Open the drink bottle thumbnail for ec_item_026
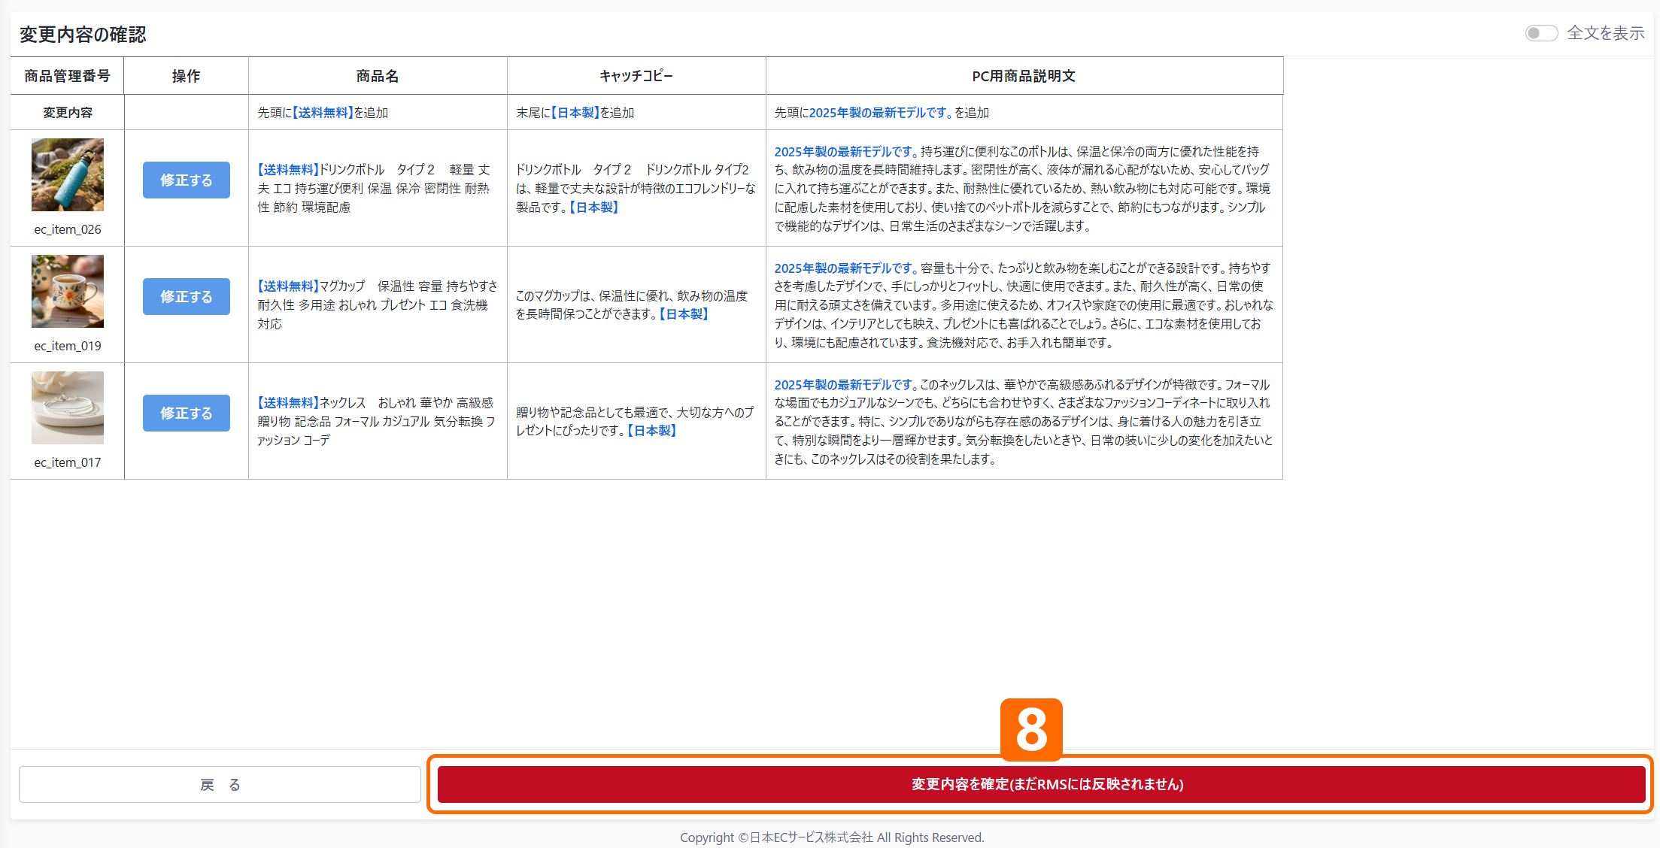Screen dimensions: 1660x848 click(68, 174)
